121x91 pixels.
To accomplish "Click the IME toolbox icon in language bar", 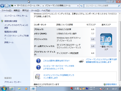I will tap(84, 88).
